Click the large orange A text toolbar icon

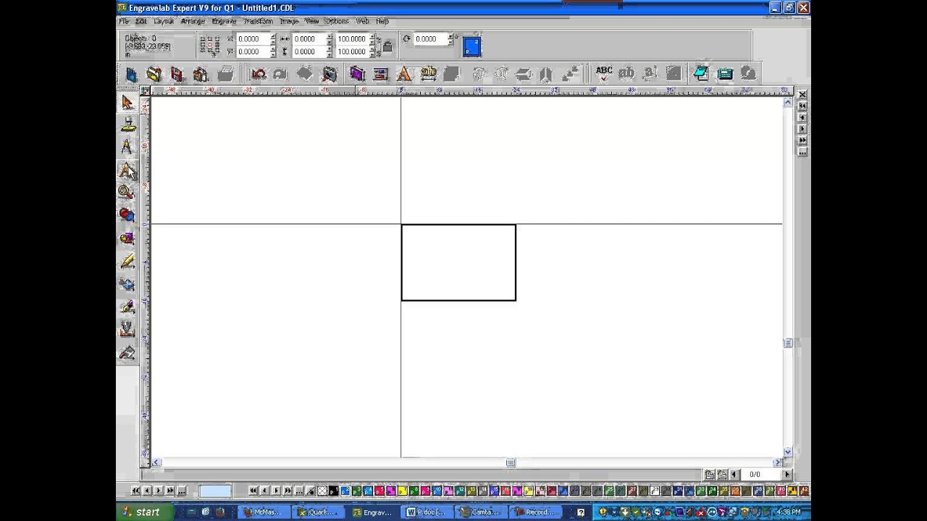[x=404, y=74]
